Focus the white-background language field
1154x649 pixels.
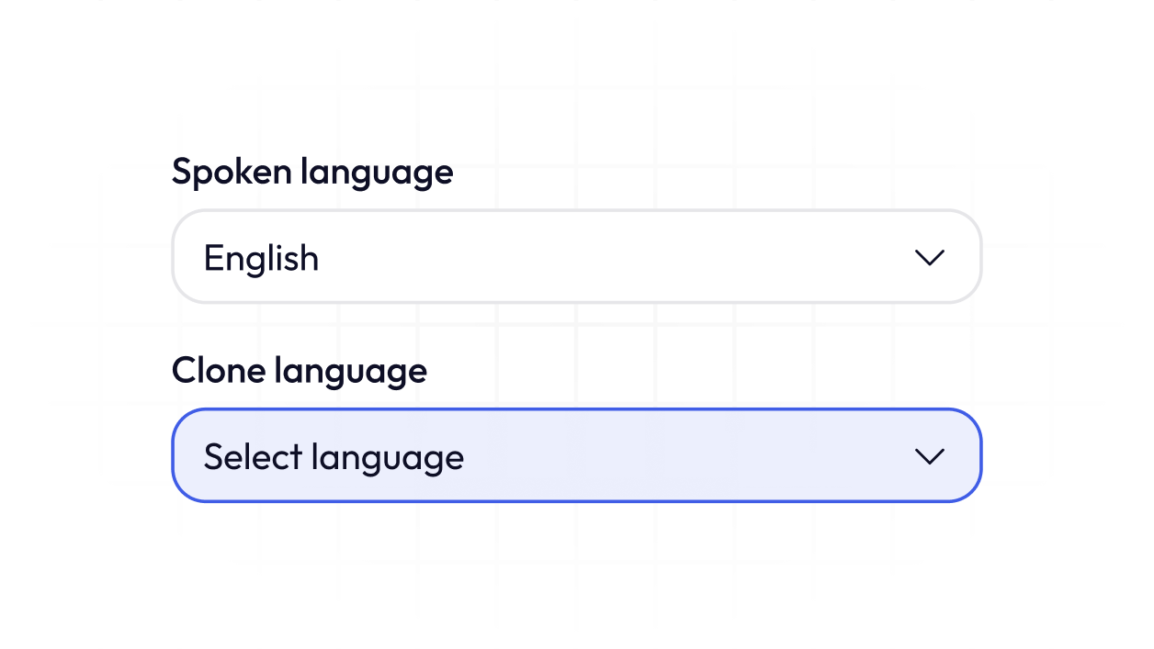click(x=576, y=257)
